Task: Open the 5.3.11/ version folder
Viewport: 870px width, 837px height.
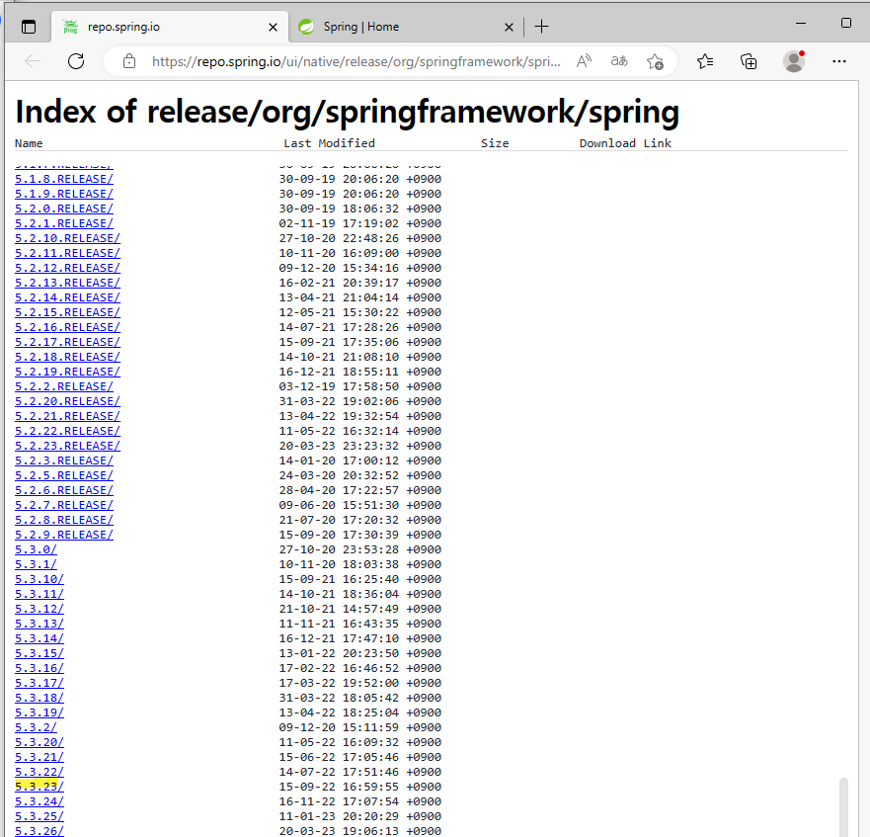Action: [x=39, y=594]
